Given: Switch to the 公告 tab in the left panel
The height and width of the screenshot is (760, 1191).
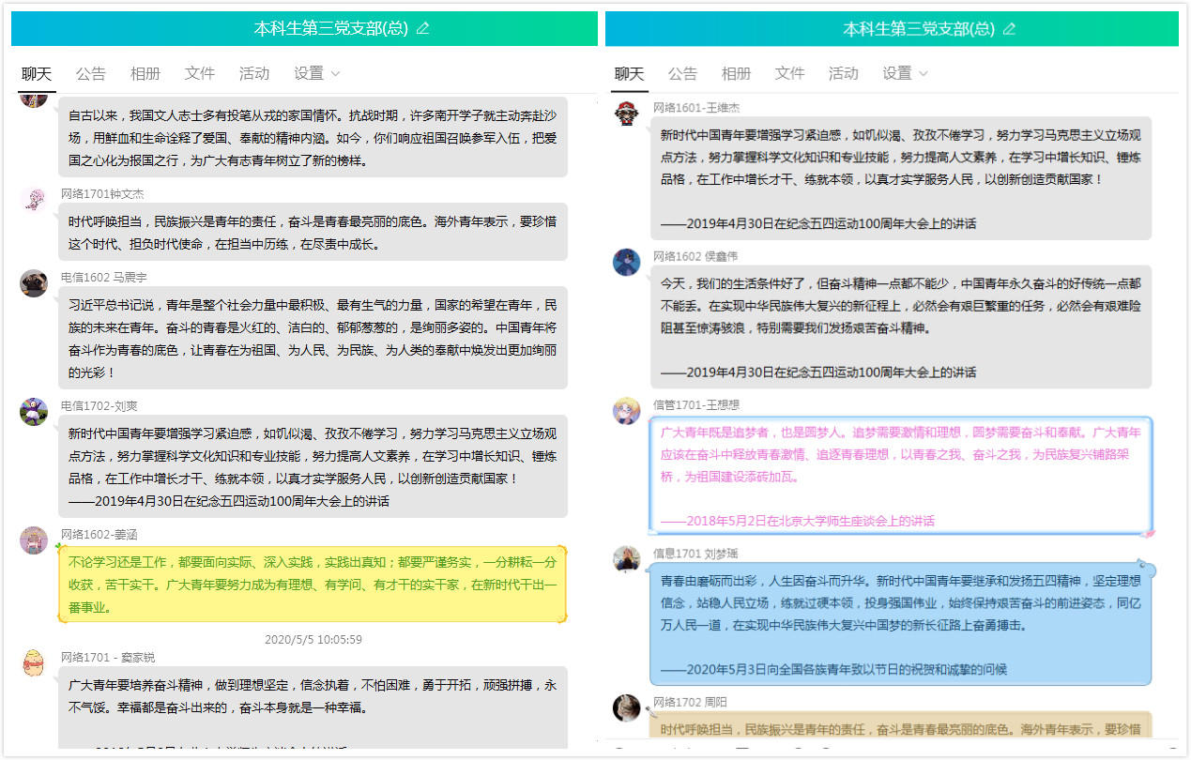Looking at the screenshot, I should 91,73.
